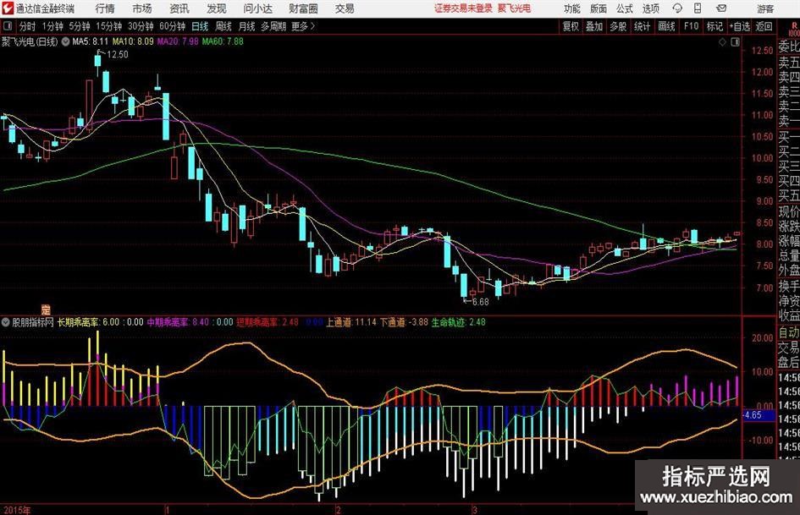Screen dimensions: 800x515
Task: Open the 交易 menu
Action: click(345, 8)
